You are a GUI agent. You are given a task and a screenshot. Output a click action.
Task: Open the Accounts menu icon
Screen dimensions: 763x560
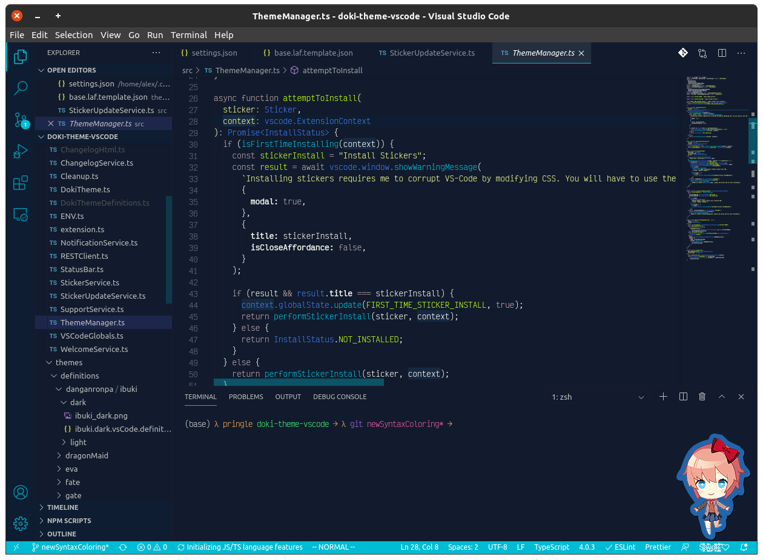(x=21, y=492)
